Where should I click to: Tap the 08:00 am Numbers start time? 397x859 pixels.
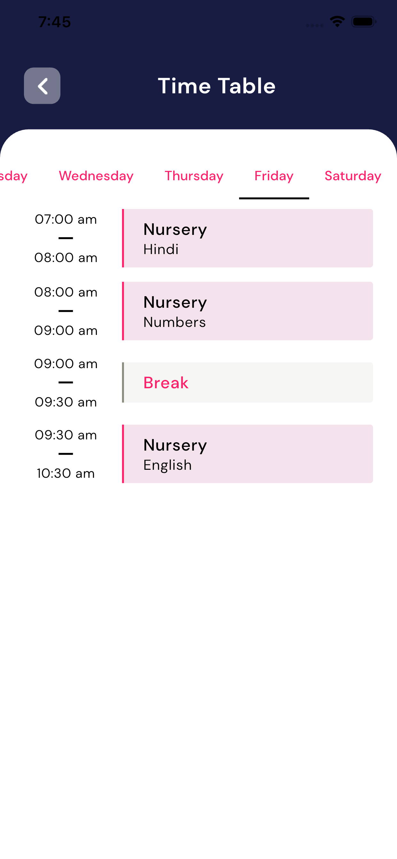coord(66,292)
